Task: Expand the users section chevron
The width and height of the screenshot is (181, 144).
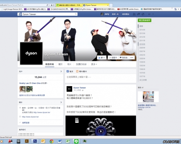Action: tap(61, 72)
